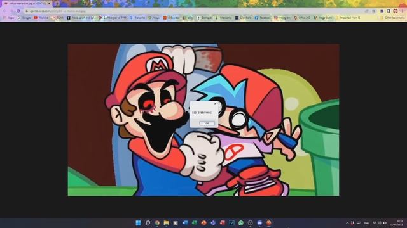Viewport: 407px width, 228px height.
Task: Expand the Other bookmarks folder
Action: 392,18
